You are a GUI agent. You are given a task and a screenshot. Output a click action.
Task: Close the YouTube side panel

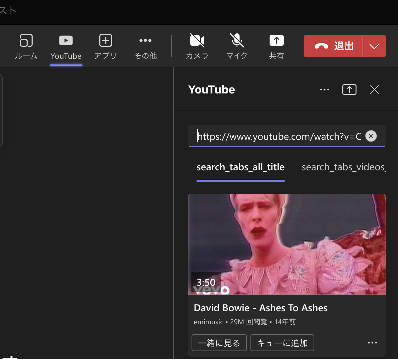coord(374,90)
